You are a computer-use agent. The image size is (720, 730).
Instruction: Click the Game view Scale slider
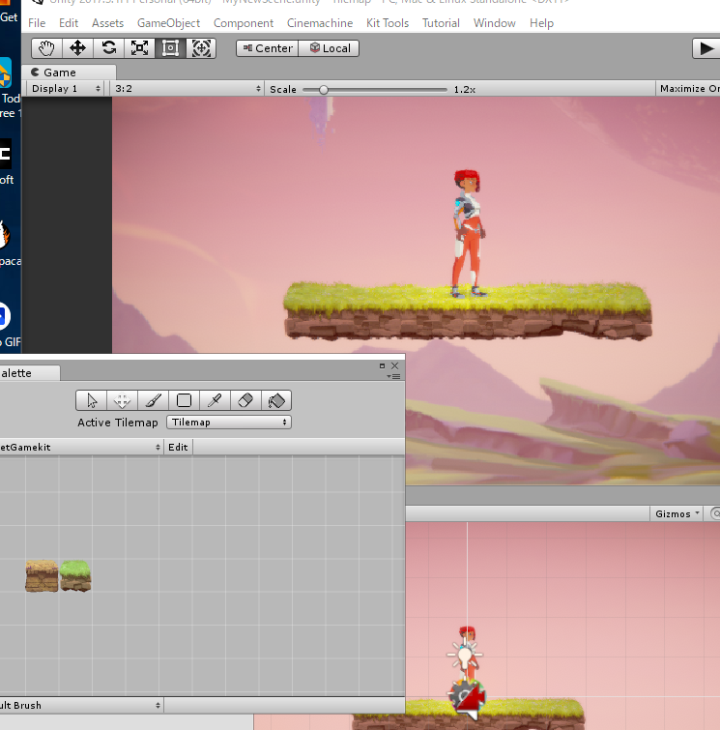[x=375, y=89]
